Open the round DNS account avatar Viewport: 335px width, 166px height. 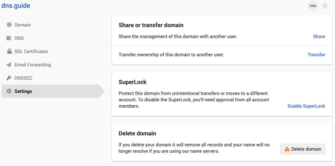[313, 6]
